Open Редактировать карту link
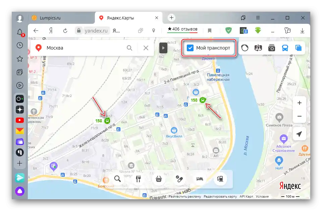The height and width of the screenshot is (211, 322). click(x=220, y=197)
